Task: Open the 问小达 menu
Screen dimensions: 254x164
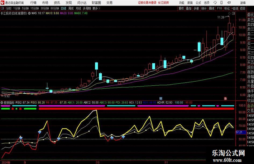Action: 82,3
